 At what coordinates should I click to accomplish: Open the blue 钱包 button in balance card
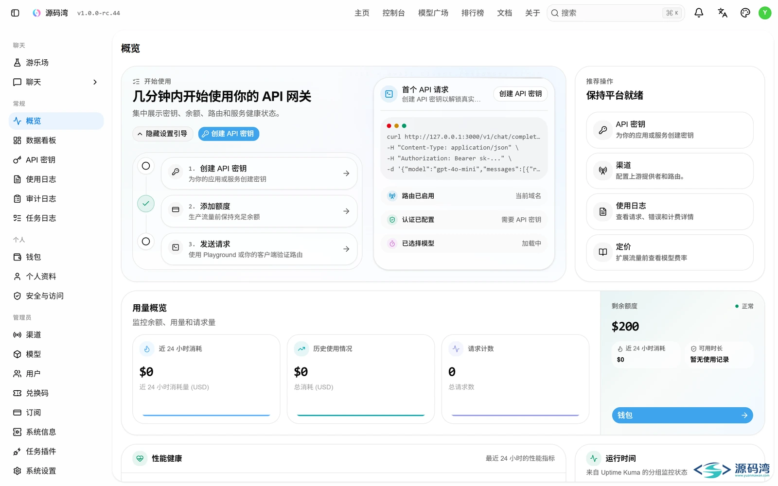[682, 416]
